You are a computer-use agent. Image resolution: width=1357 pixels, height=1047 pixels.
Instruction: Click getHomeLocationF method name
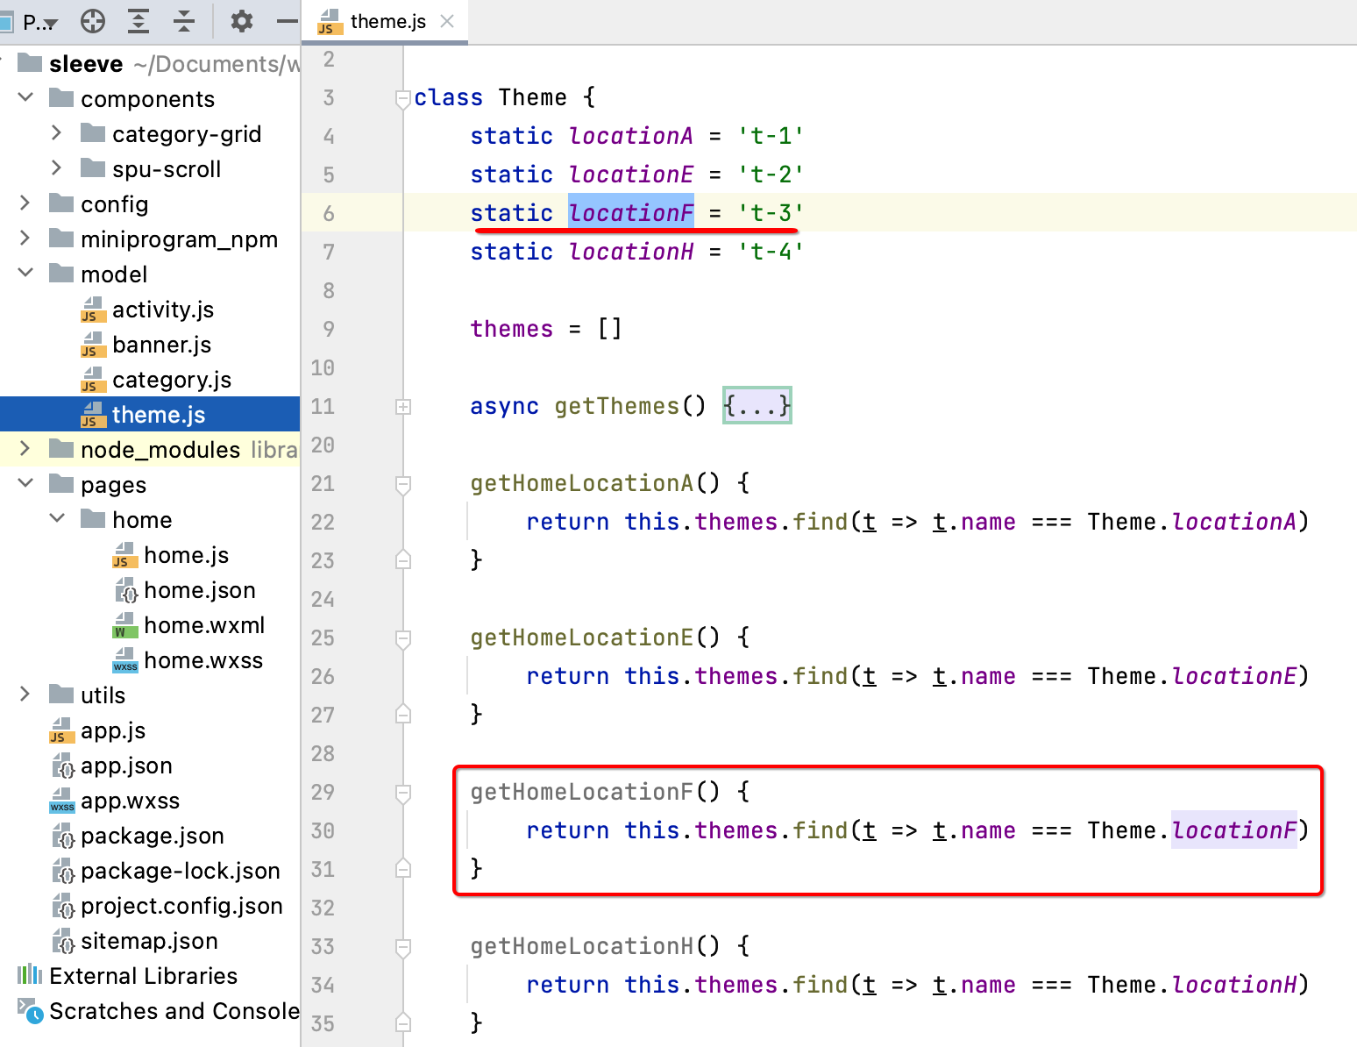(582, 792)
